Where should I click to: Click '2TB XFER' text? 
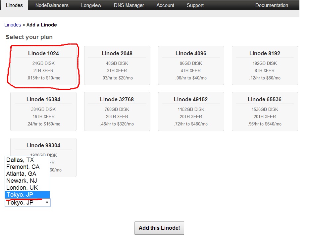43,71
